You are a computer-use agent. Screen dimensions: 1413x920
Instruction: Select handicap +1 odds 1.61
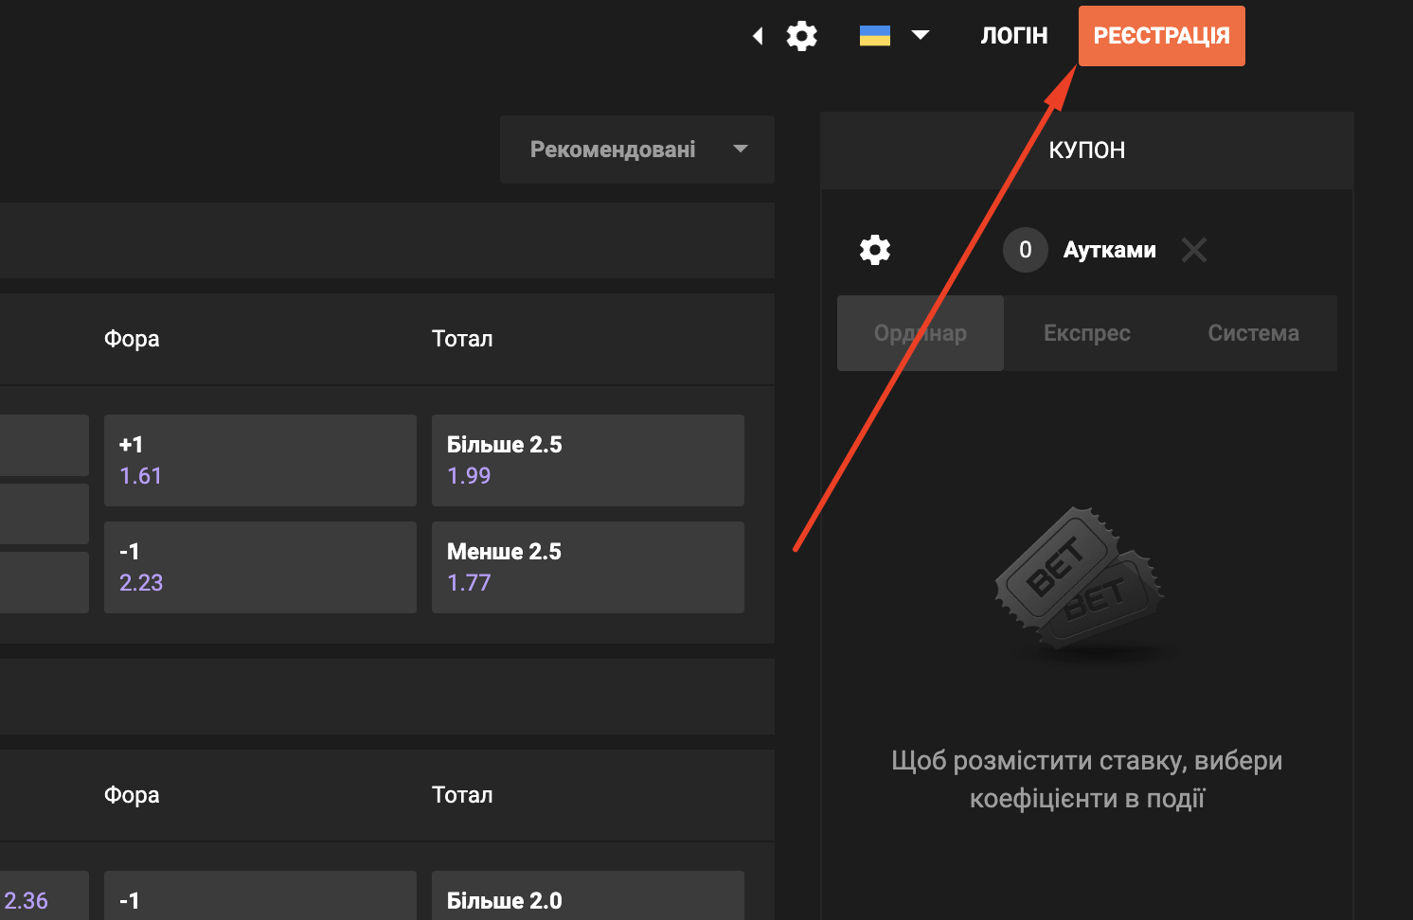coord(260,460)
